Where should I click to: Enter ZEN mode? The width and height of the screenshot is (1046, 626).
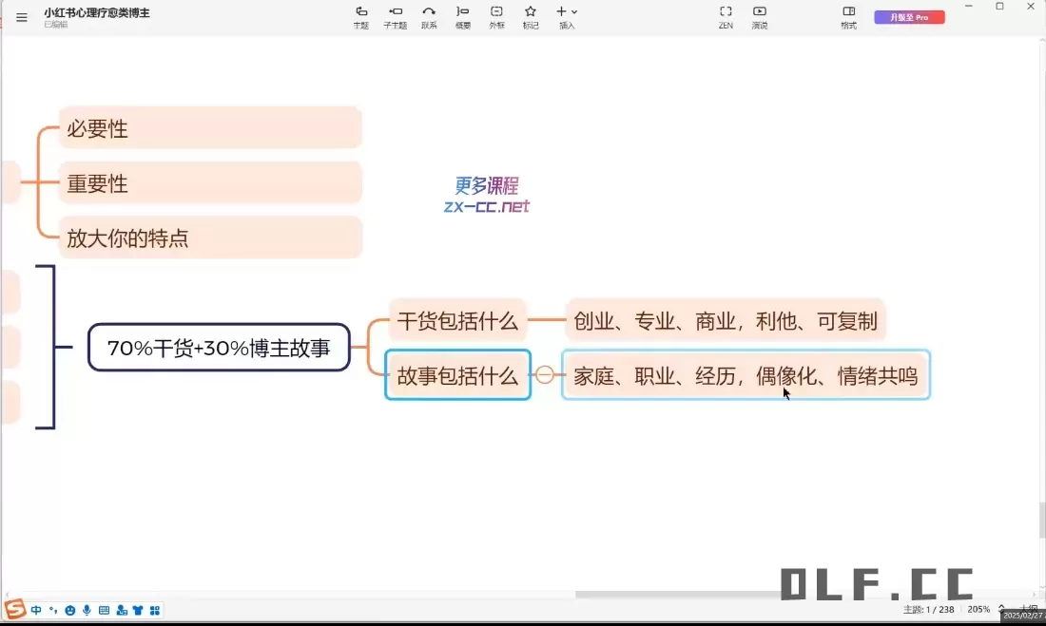[726, 17]
